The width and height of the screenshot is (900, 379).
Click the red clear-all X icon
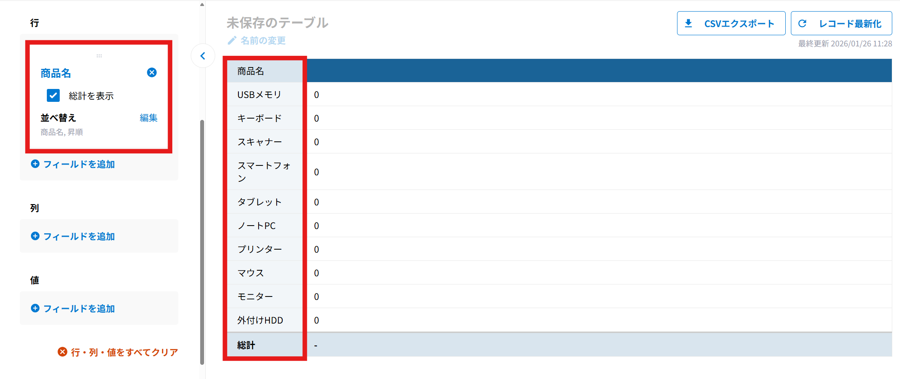coord(62,352)
